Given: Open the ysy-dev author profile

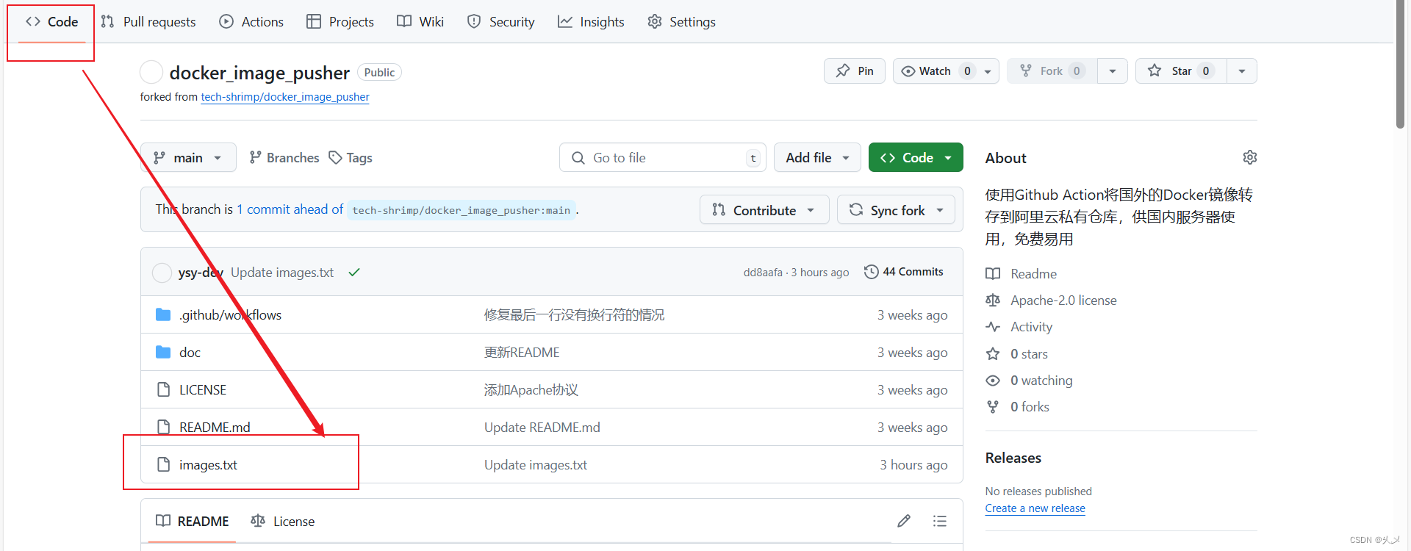Looking at the screenshot, I should point(201,273).
